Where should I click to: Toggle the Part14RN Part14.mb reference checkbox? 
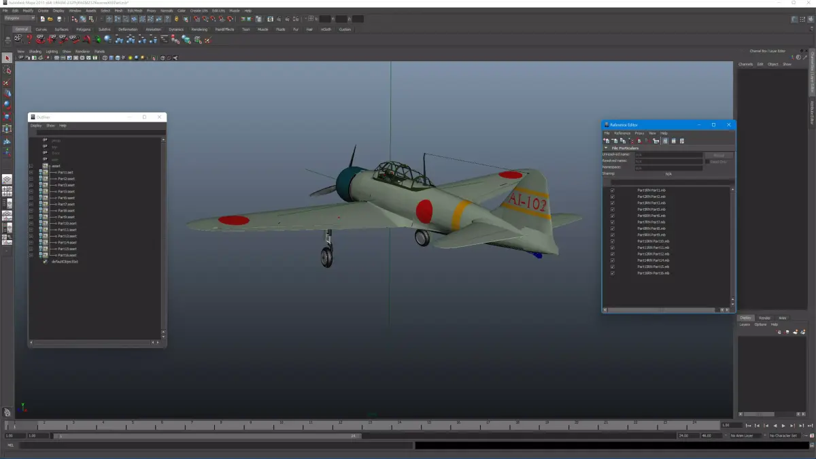612,260
